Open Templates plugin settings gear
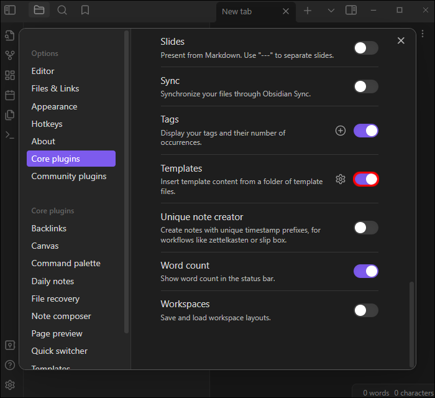This screenshot has width=435, height=398. [340, 179]
